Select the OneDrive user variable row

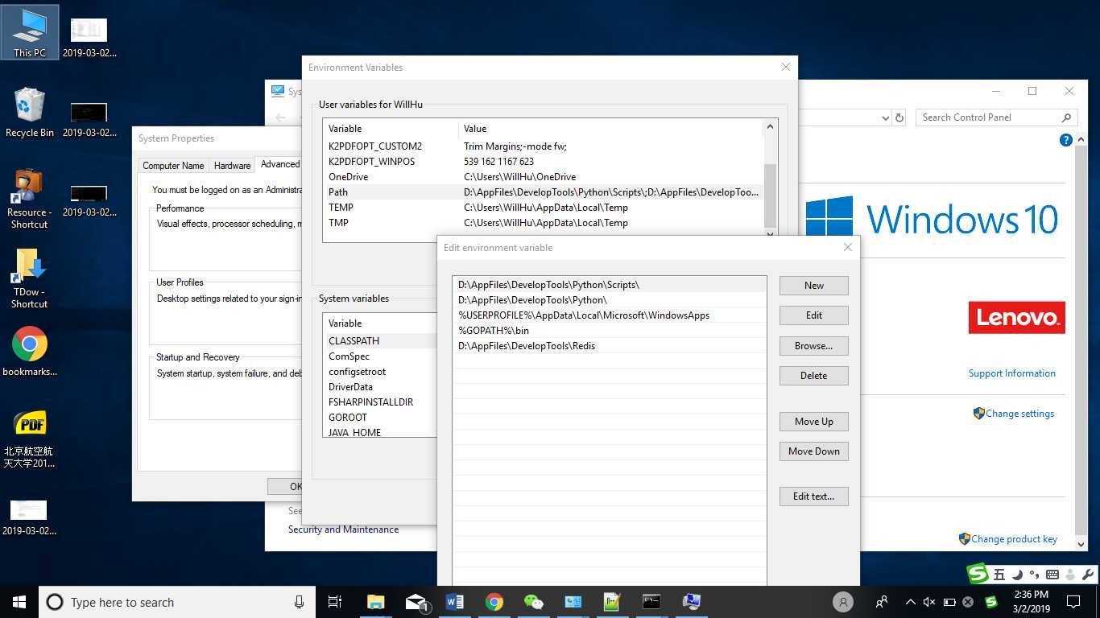pos(544,177)
